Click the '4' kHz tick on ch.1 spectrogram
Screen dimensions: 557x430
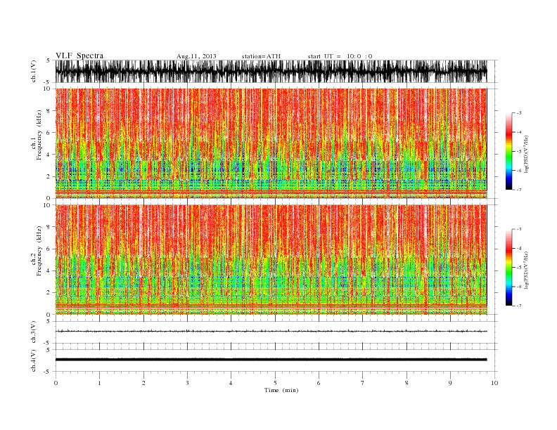49,155
